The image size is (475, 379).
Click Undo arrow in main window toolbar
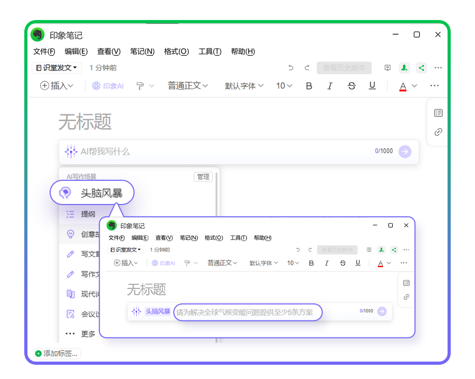(291, 68)
